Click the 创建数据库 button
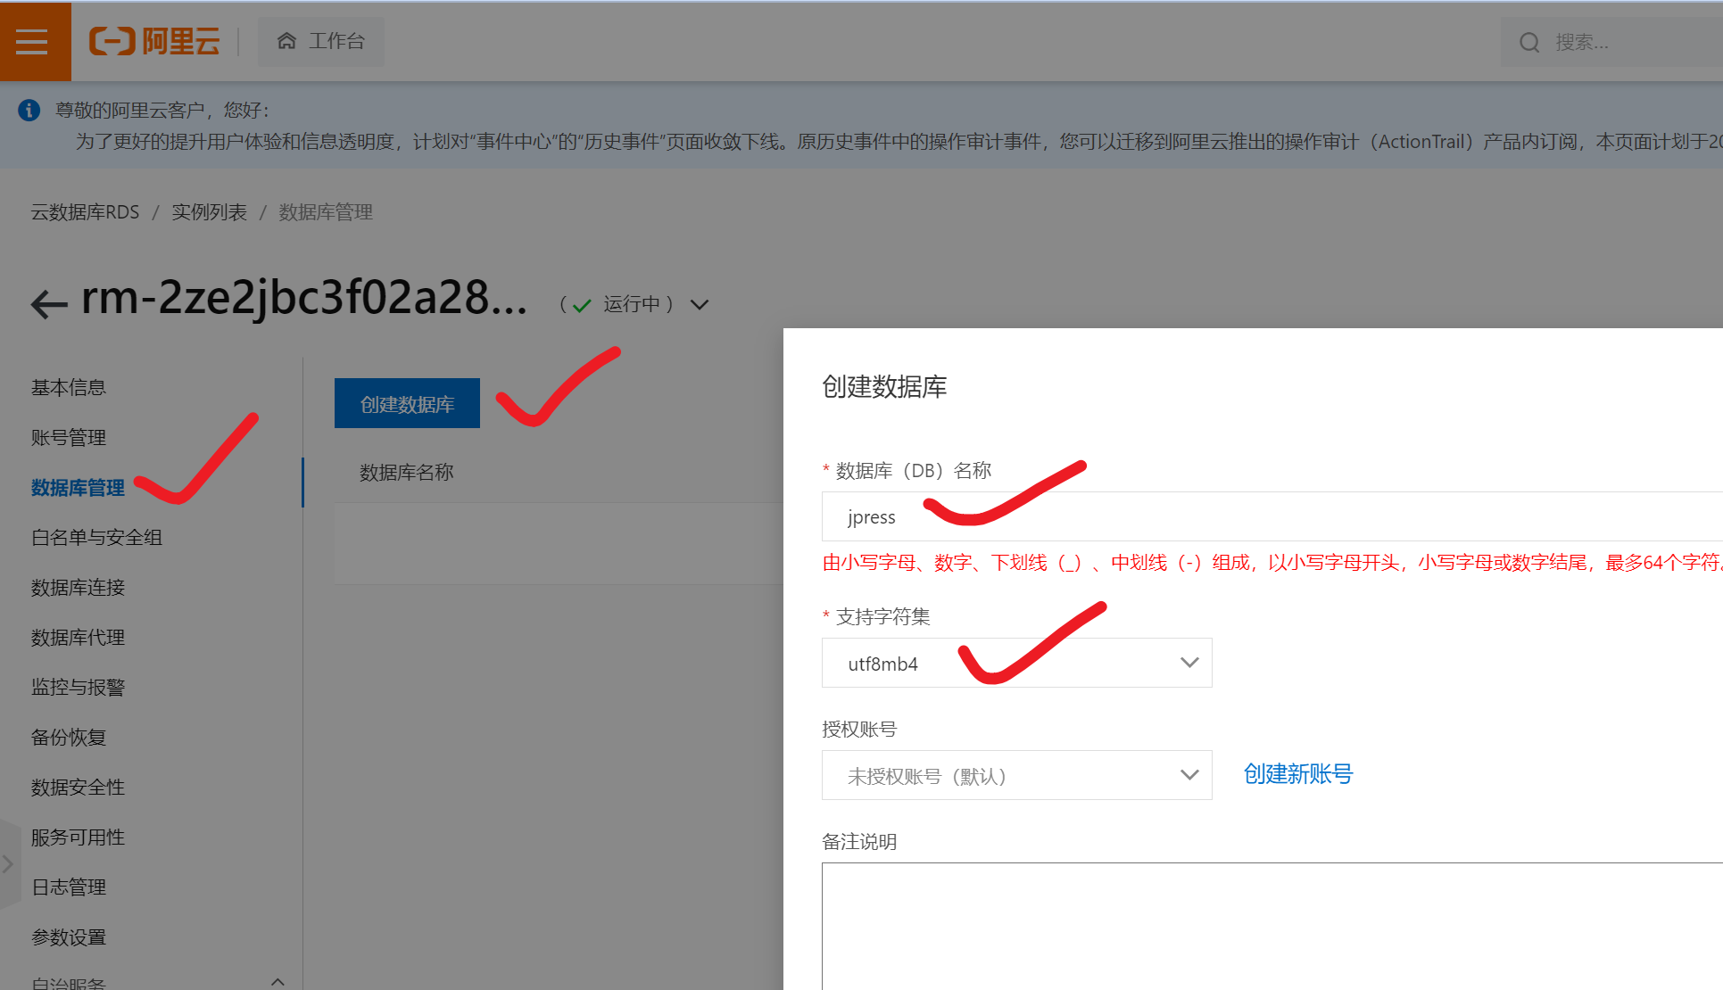The width and height of the screenshot is (1723, 990). [x=407, y=404]
